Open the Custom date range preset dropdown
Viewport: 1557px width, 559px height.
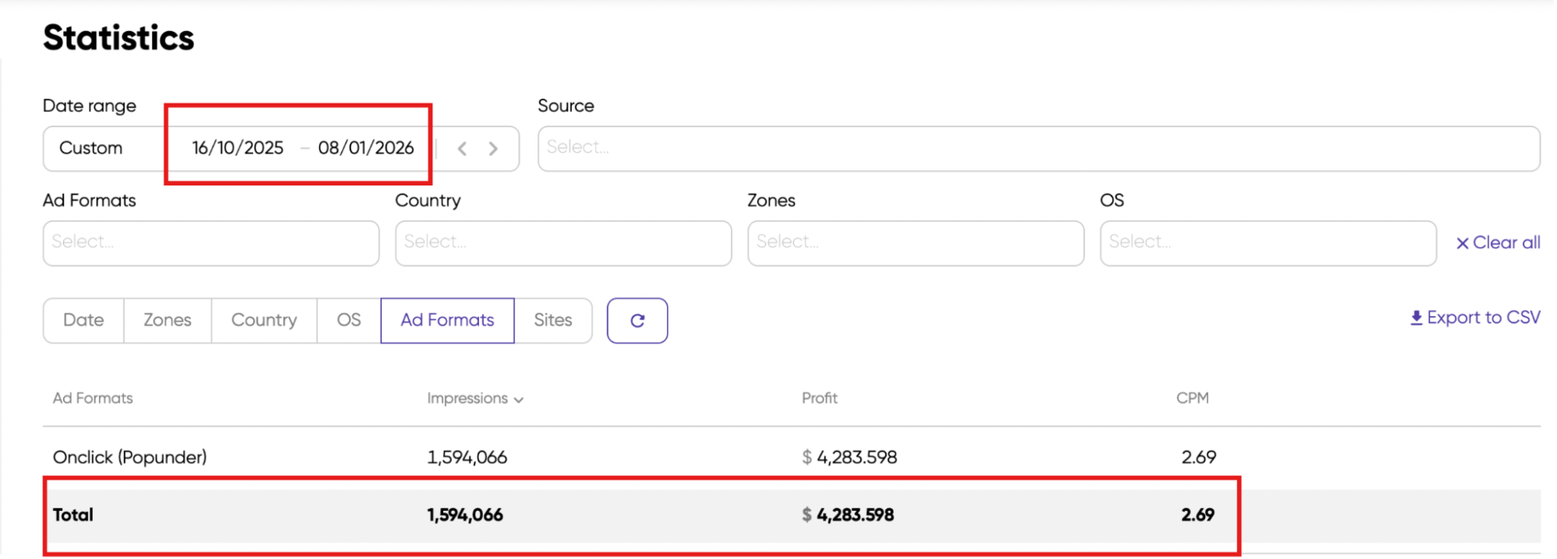pyautogui.click(x=91, y=148)
